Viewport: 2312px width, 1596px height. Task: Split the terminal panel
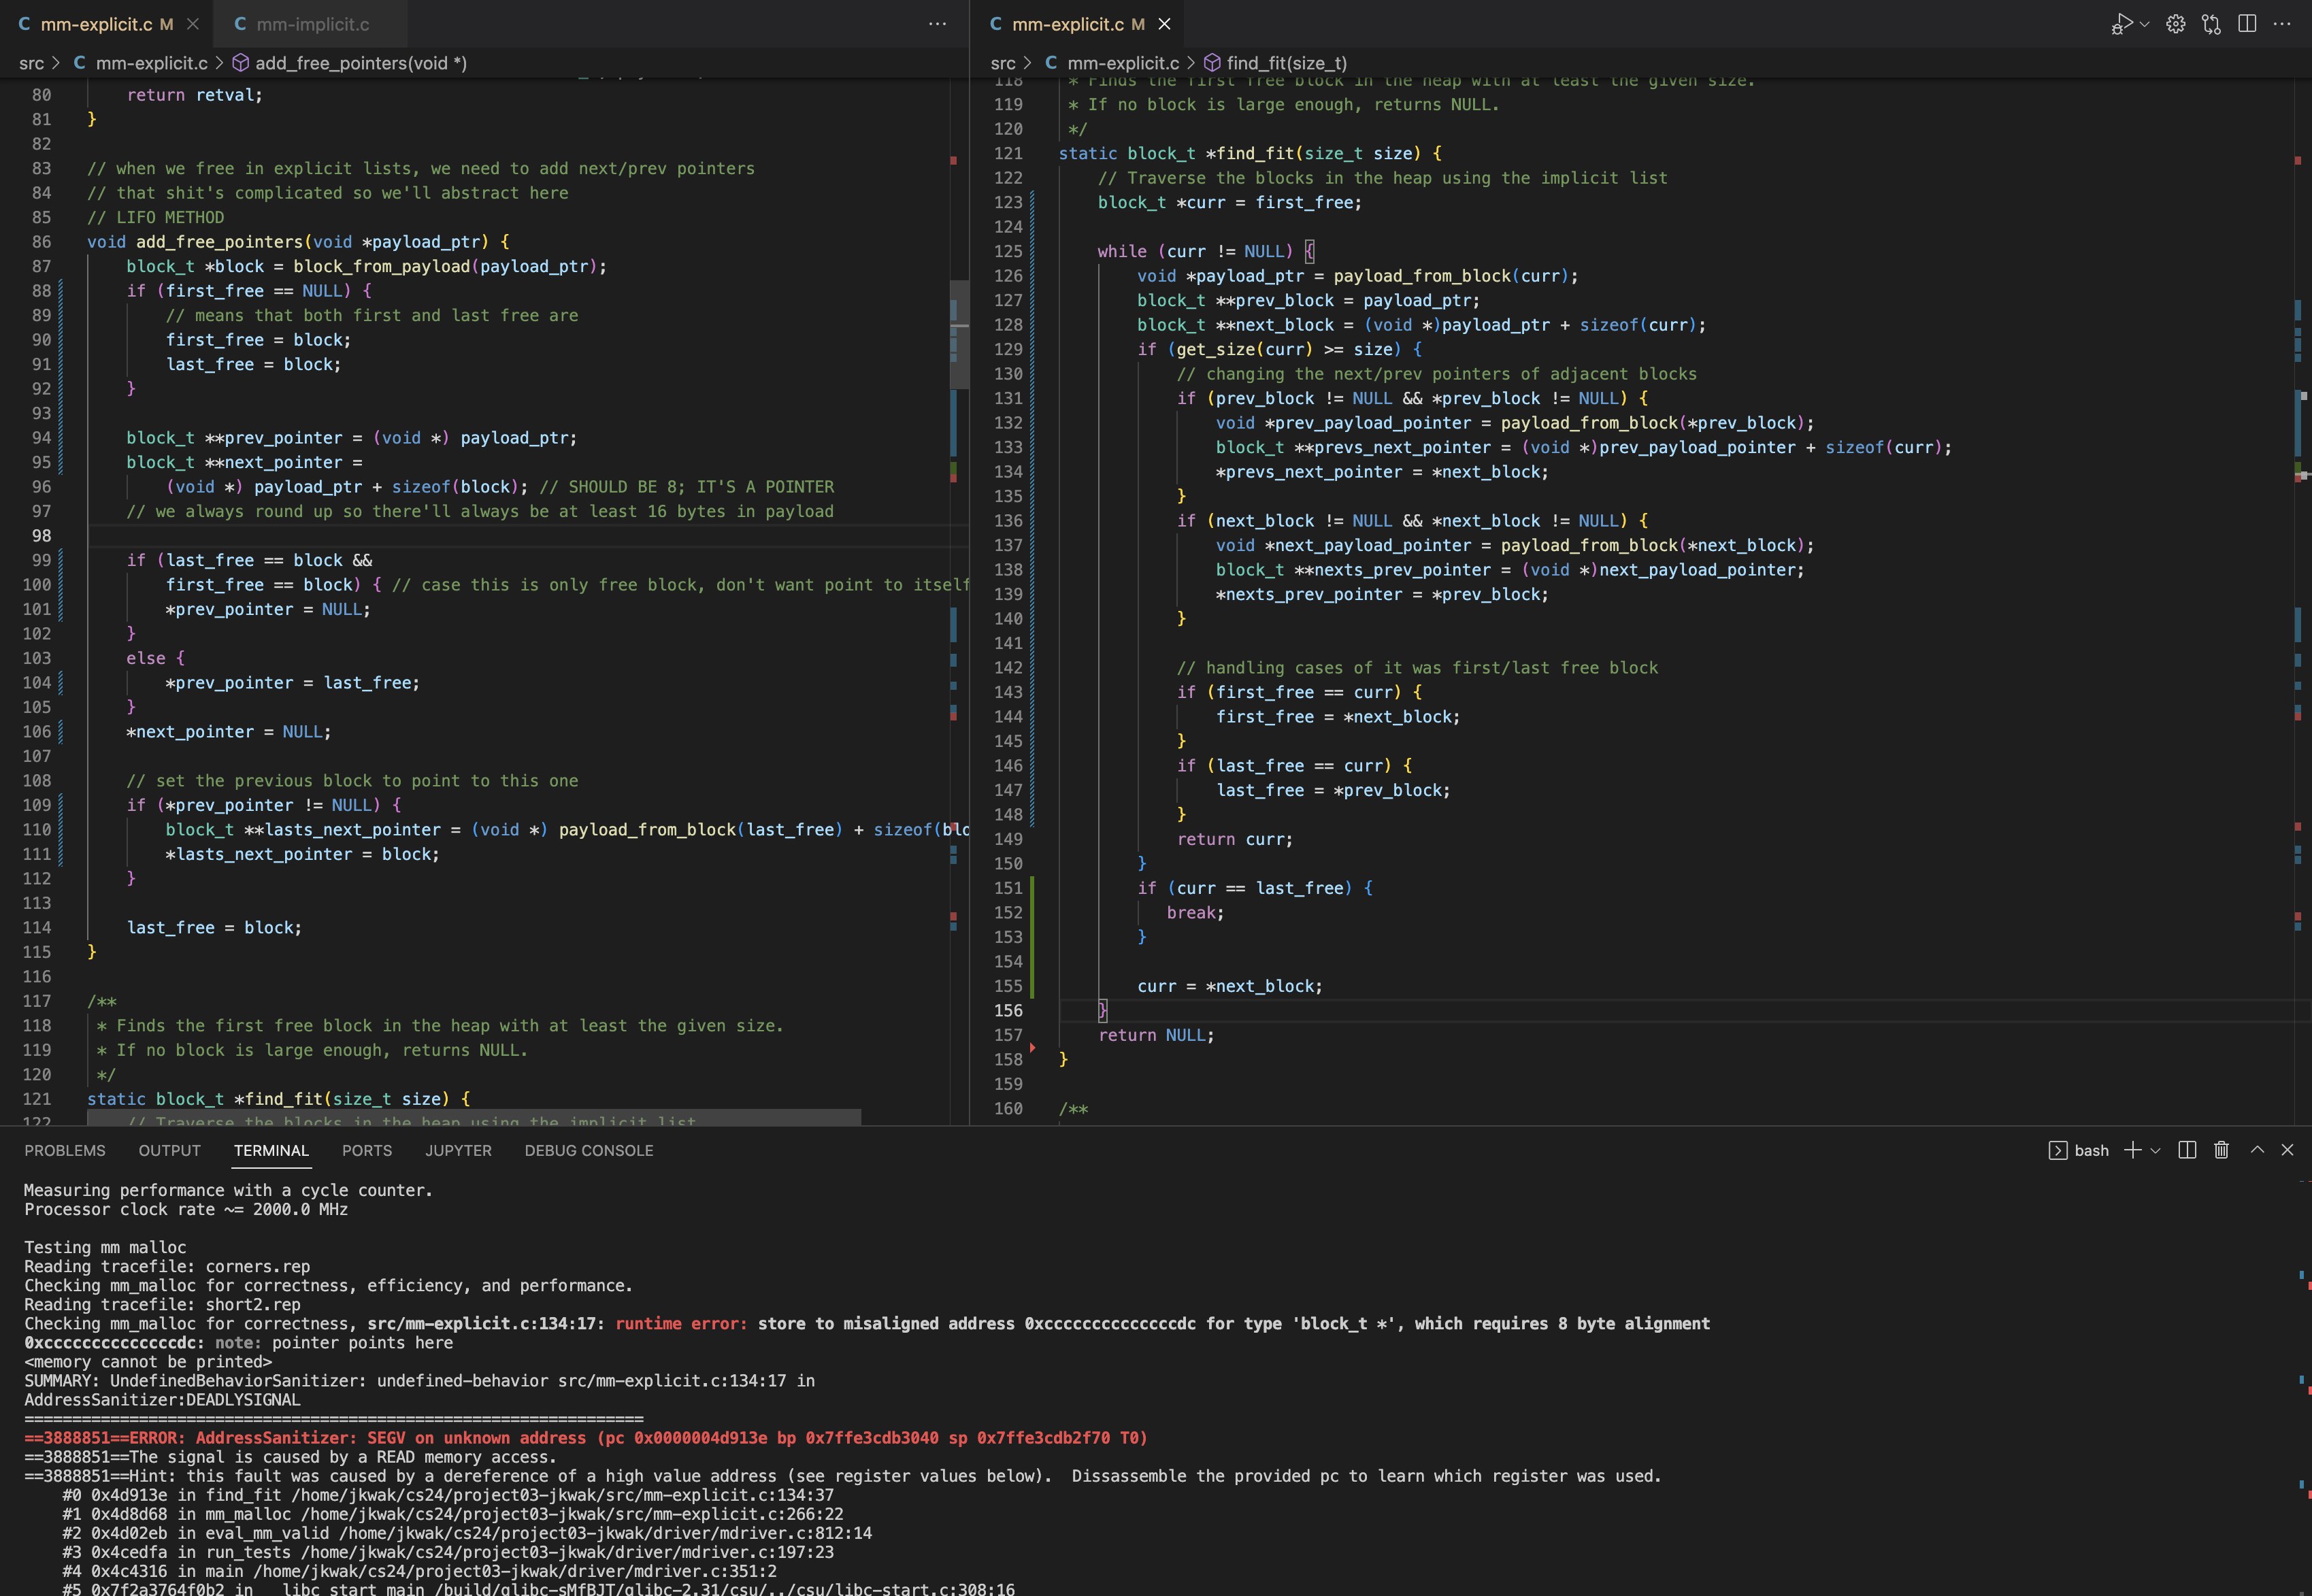(2187, 1150)
